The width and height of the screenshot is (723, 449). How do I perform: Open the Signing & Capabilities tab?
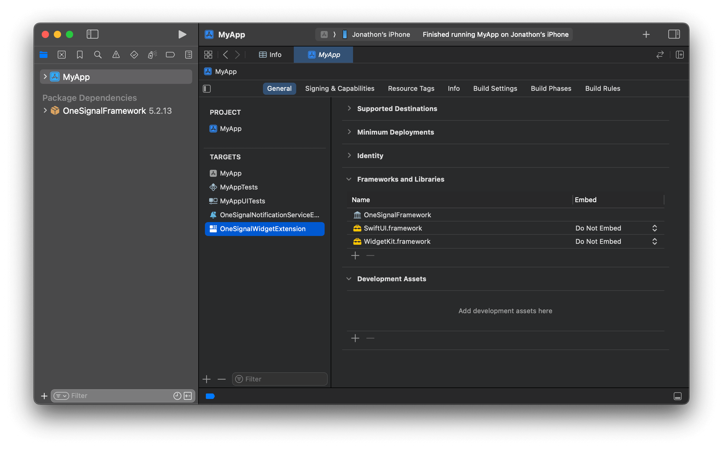tap(340, 88)
